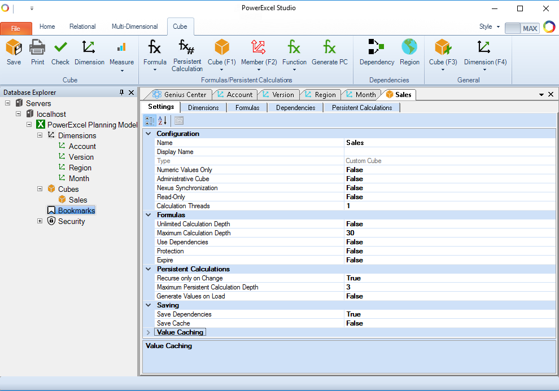Pin the Database Explorer panel
The height and width of the screenshot is (391, 559).
click(121, 93)
